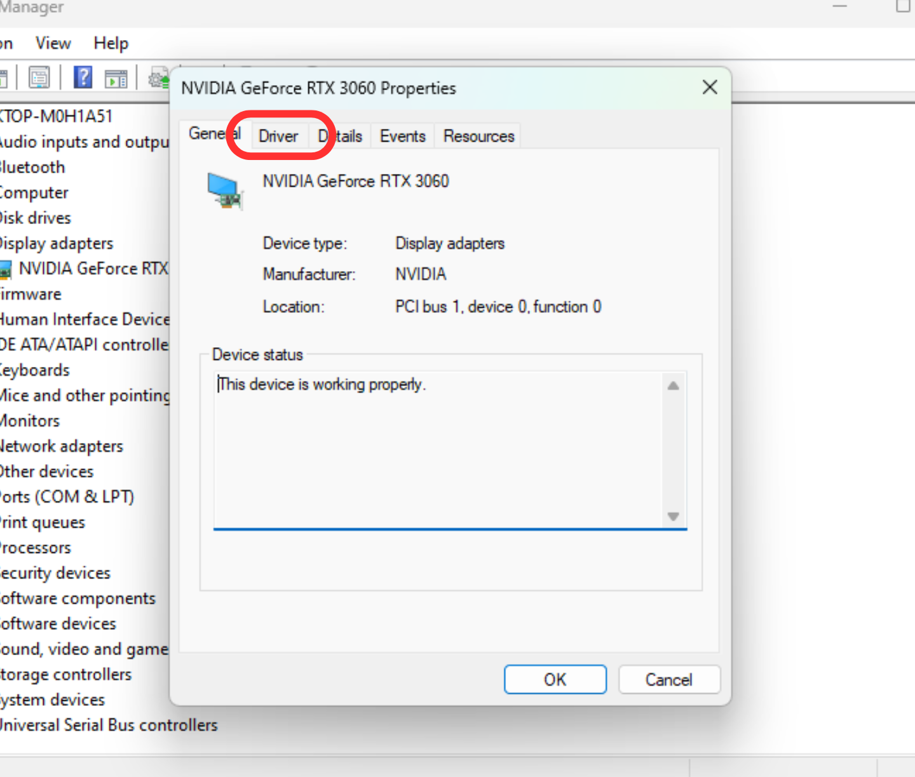
Task: Open the Driver tab
Action: pos(278,136)
